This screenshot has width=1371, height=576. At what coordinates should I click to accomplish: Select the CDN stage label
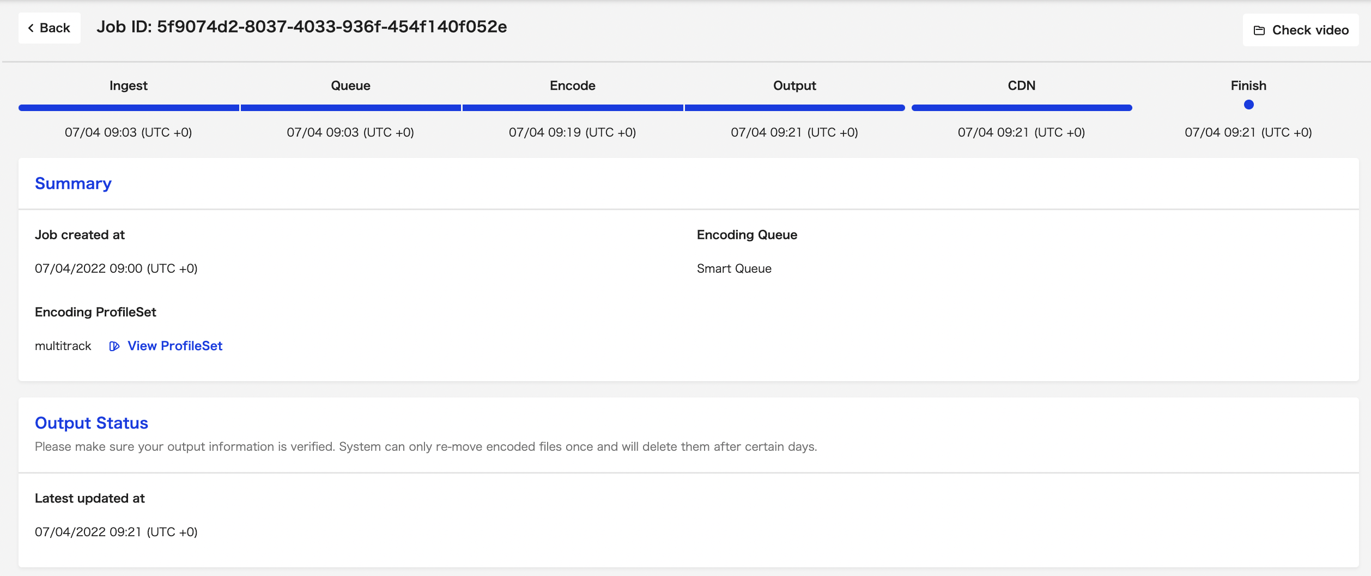coord(1022,85)
